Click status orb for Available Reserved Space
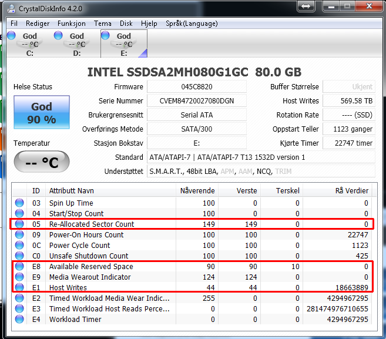 19,266
